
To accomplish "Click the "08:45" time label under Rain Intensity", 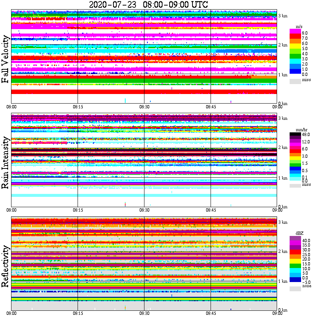I will click(211, 210).
